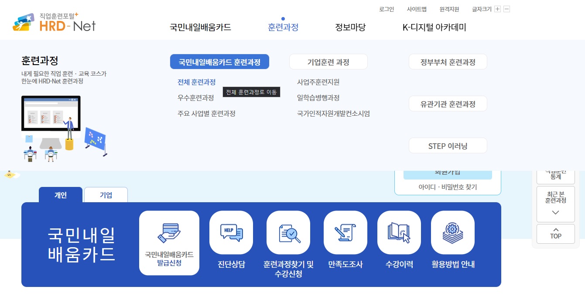
Task: Select the 개인 tab
Action: click(x=61, y=196)
